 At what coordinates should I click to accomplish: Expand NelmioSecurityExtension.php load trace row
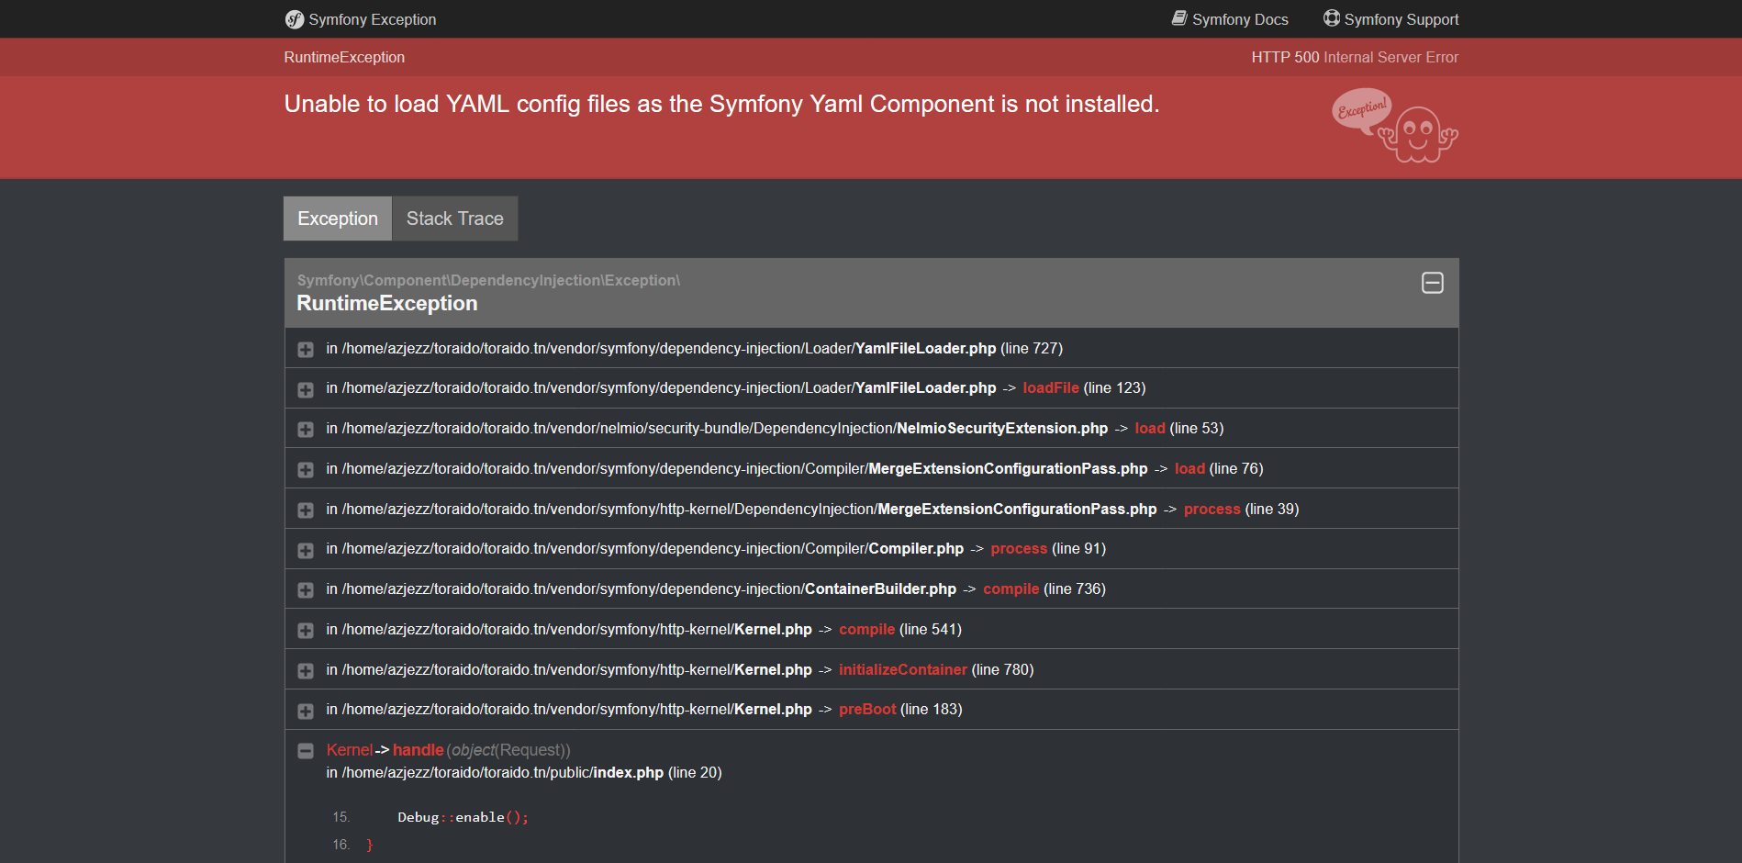point(306,430)
